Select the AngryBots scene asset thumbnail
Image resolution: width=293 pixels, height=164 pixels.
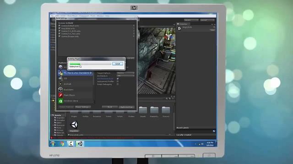(x=74, y=125)
